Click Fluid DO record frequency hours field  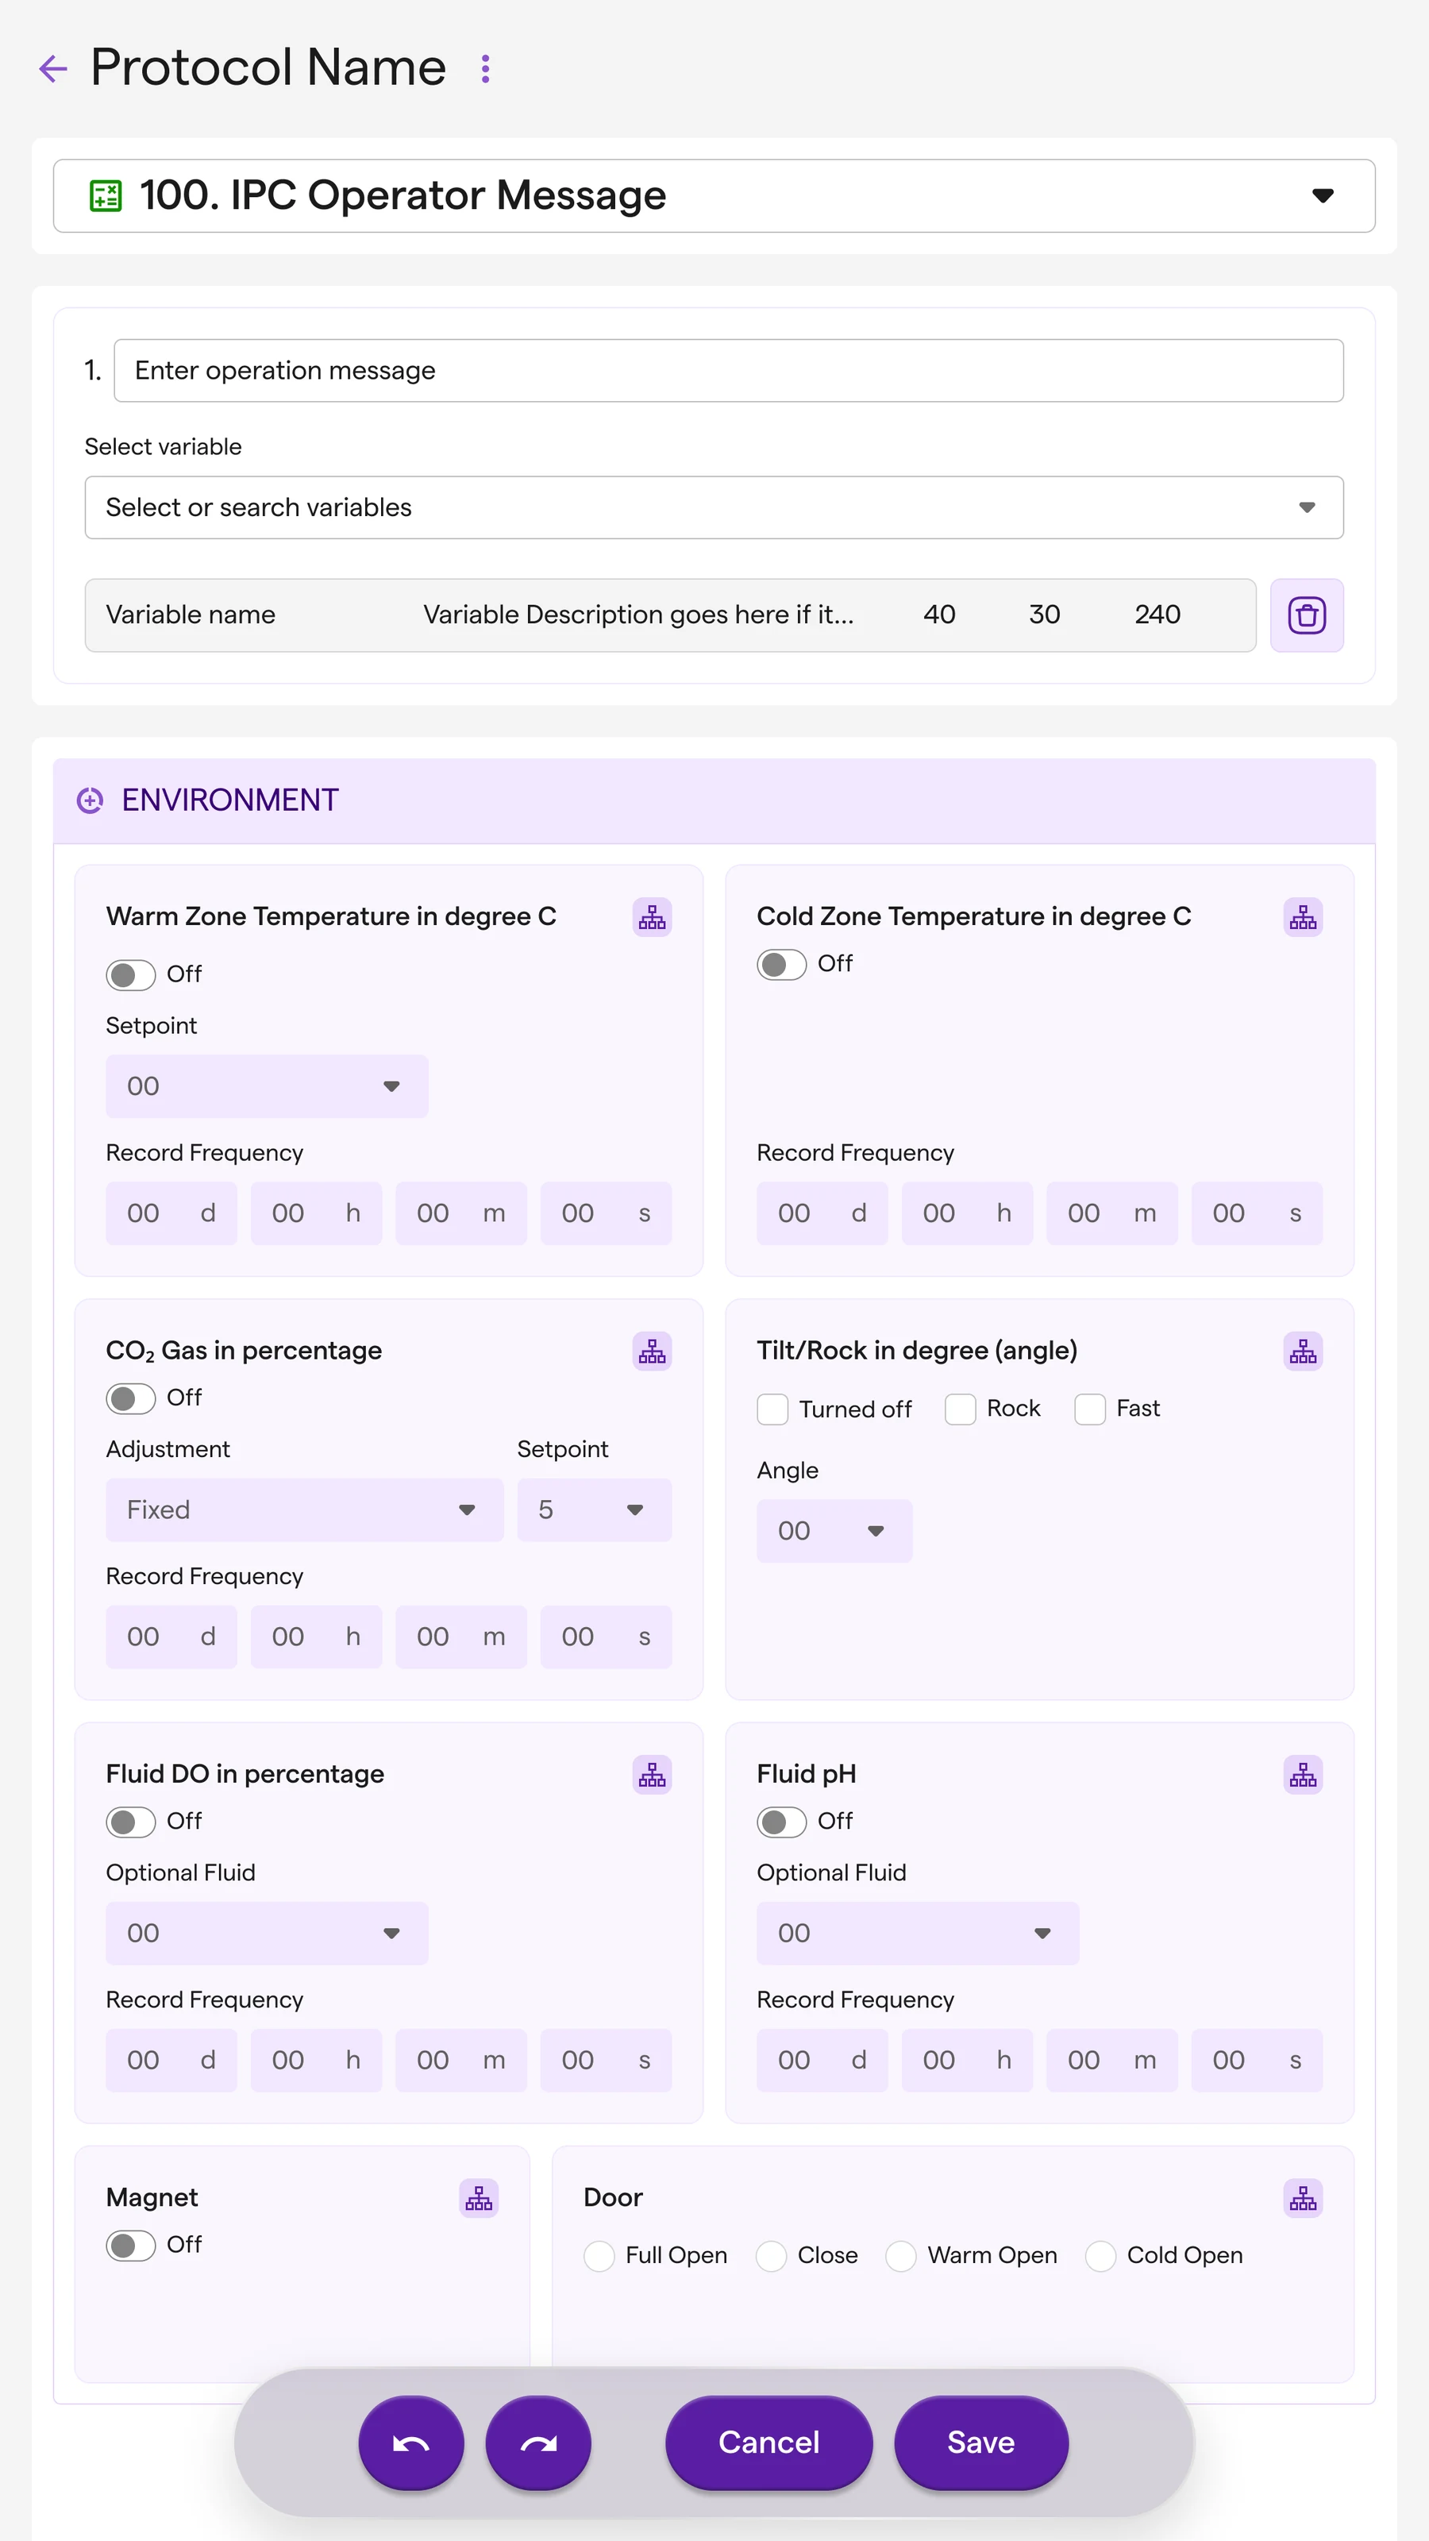[x=316, y=2060]
